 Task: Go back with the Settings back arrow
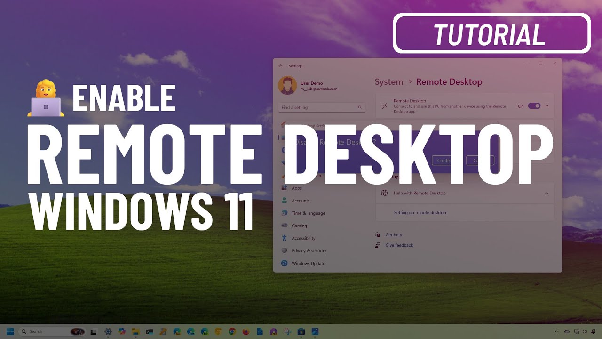(x=281, y=66)
